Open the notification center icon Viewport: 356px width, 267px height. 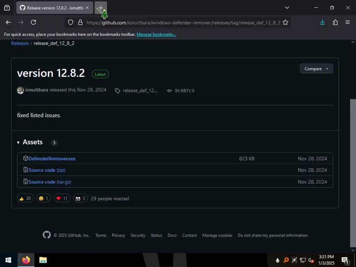click(x=345, y=260)
